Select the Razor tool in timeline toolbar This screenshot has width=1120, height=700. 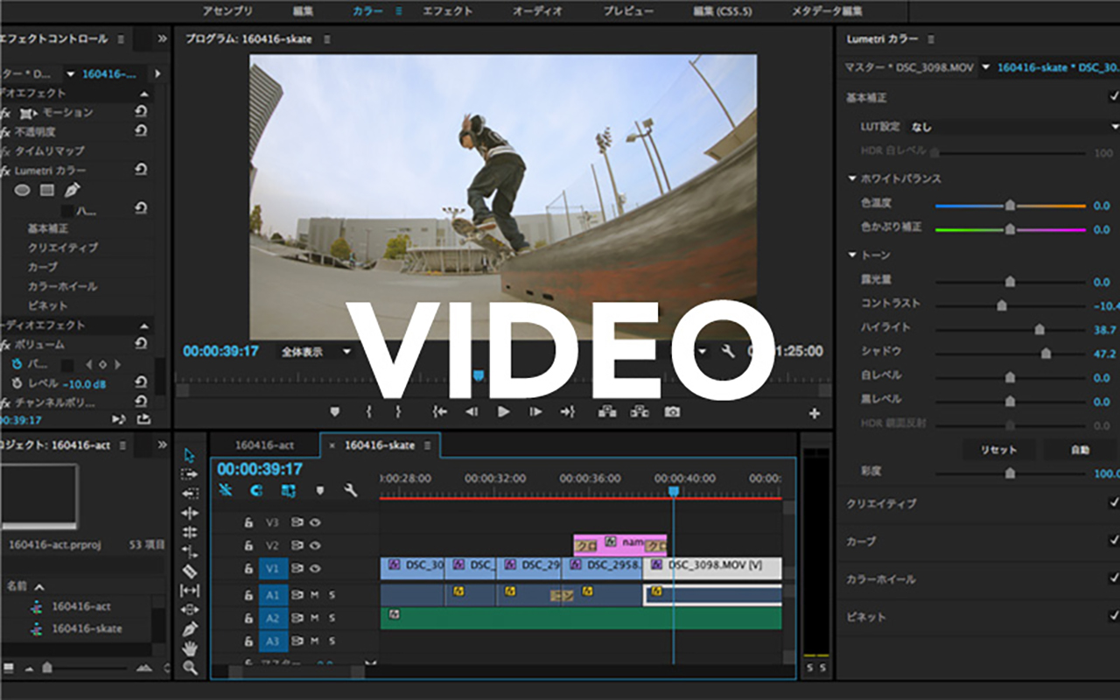point(190,570)
